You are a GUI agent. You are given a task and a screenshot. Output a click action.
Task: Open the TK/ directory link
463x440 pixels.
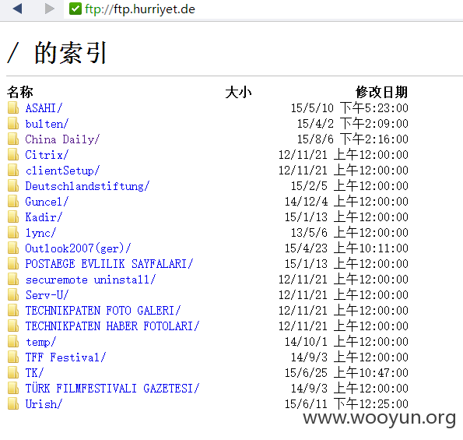[34, 373]
